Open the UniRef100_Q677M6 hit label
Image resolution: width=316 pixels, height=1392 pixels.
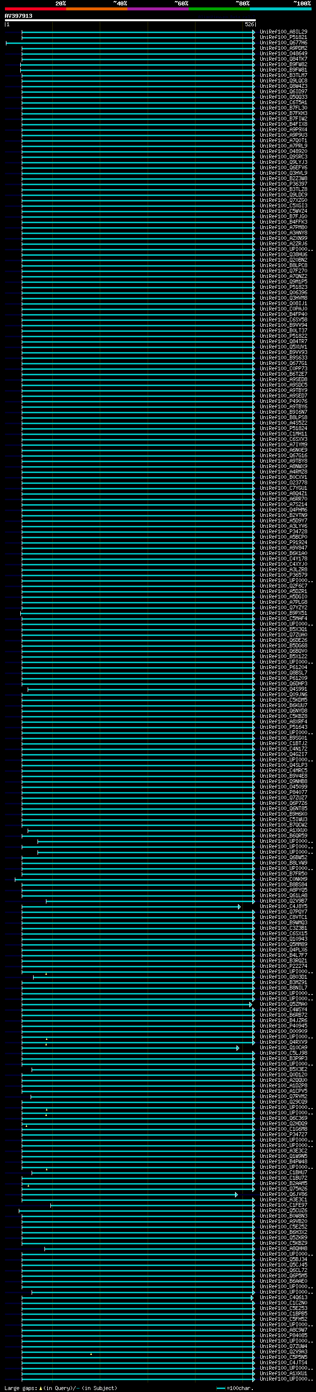[283, 42]
